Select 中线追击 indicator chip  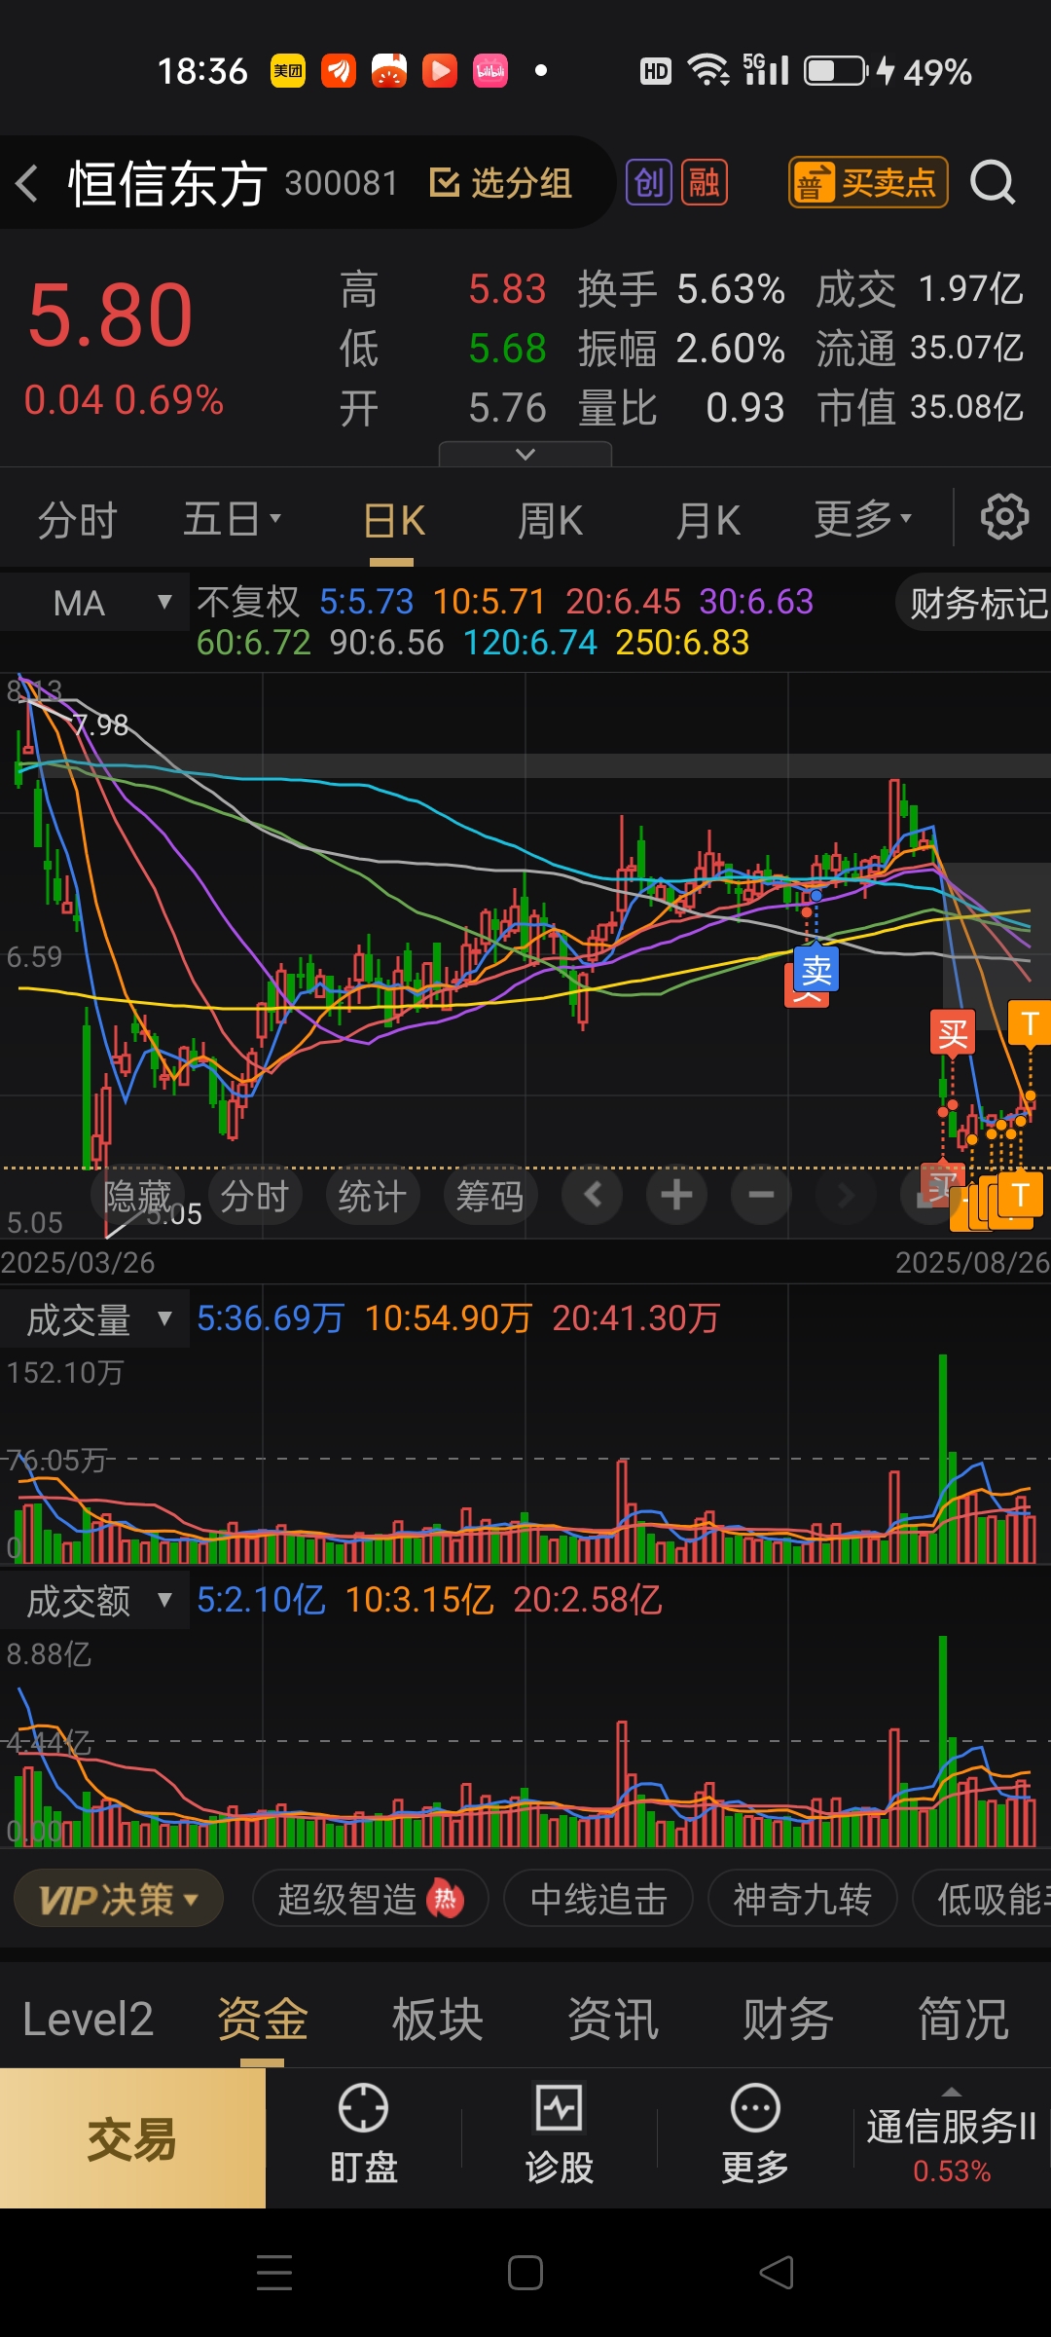click(x=598, y=1899)
